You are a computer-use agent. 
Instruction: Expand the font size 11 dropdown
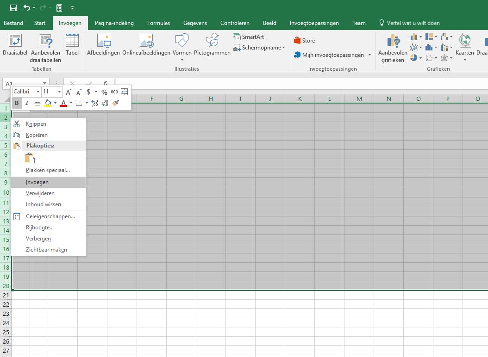tap(59, 92)
